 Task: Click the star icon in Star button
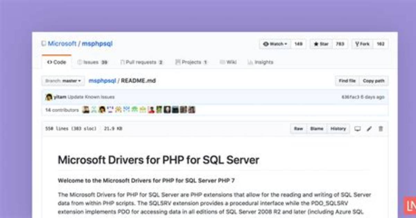click(316, 44)
